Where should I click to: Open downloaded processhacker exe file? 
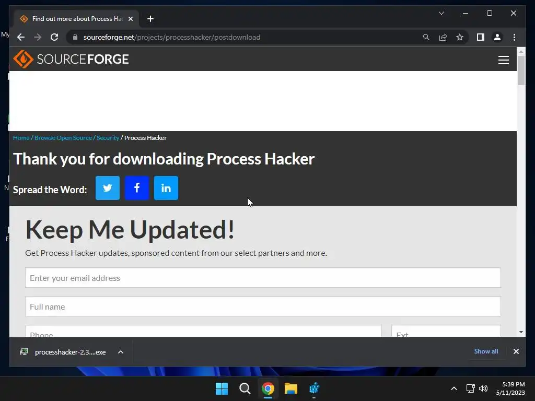63,352
